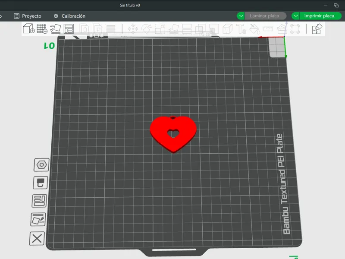The image size is (345, 259).
Task: Open the Calibración tab
Action: [69, 16]
